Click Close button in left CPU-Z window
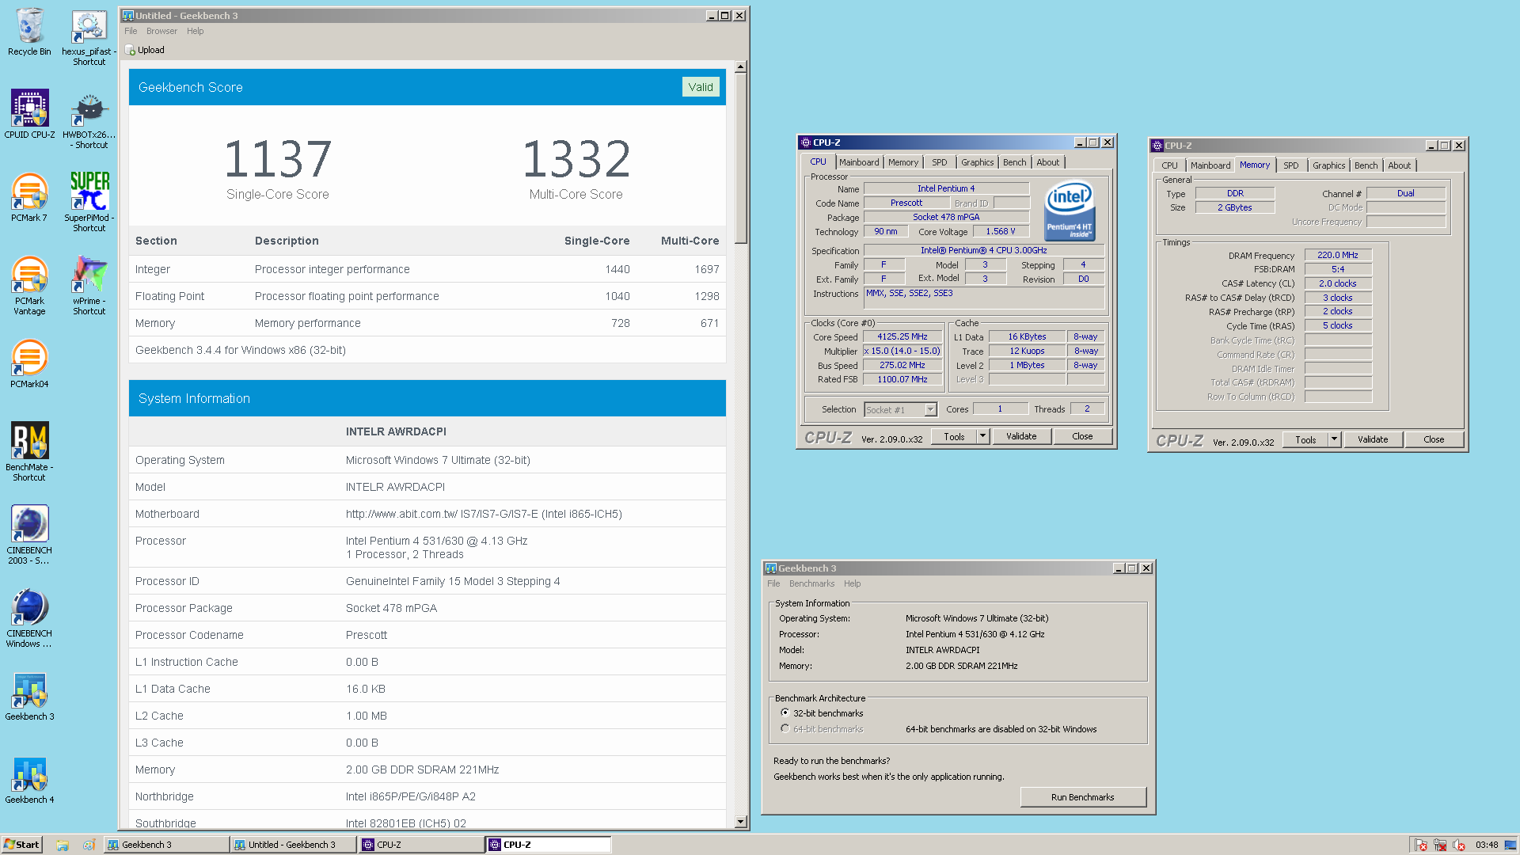The width and height of the screenshot is (1520, 855). pyautogui.click(x=1082, y=436)
